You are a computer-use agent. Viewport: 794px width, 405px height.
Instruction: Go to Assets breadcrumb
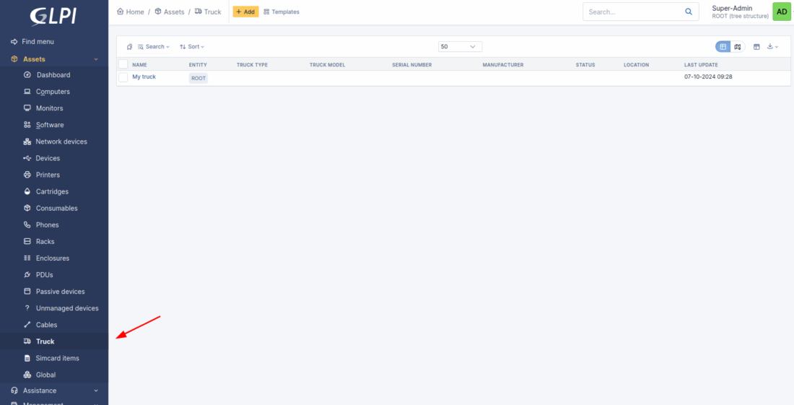tap(170, 12)
